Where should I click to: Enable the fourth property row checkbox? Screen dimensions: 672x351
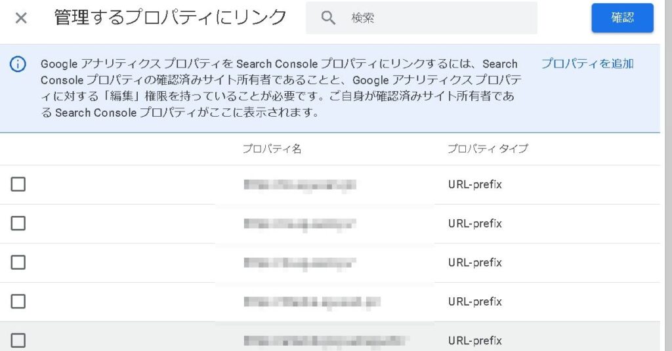pos(18,302)
